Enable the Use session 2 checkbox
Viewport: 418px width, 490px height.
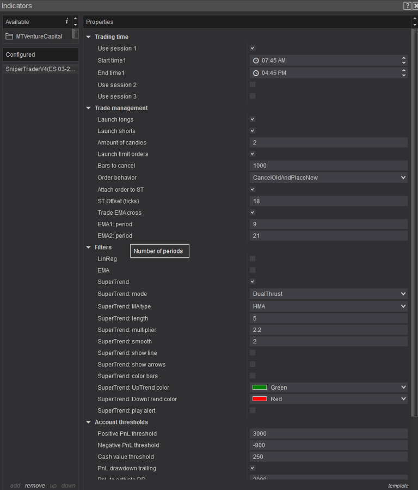(253, 84)
